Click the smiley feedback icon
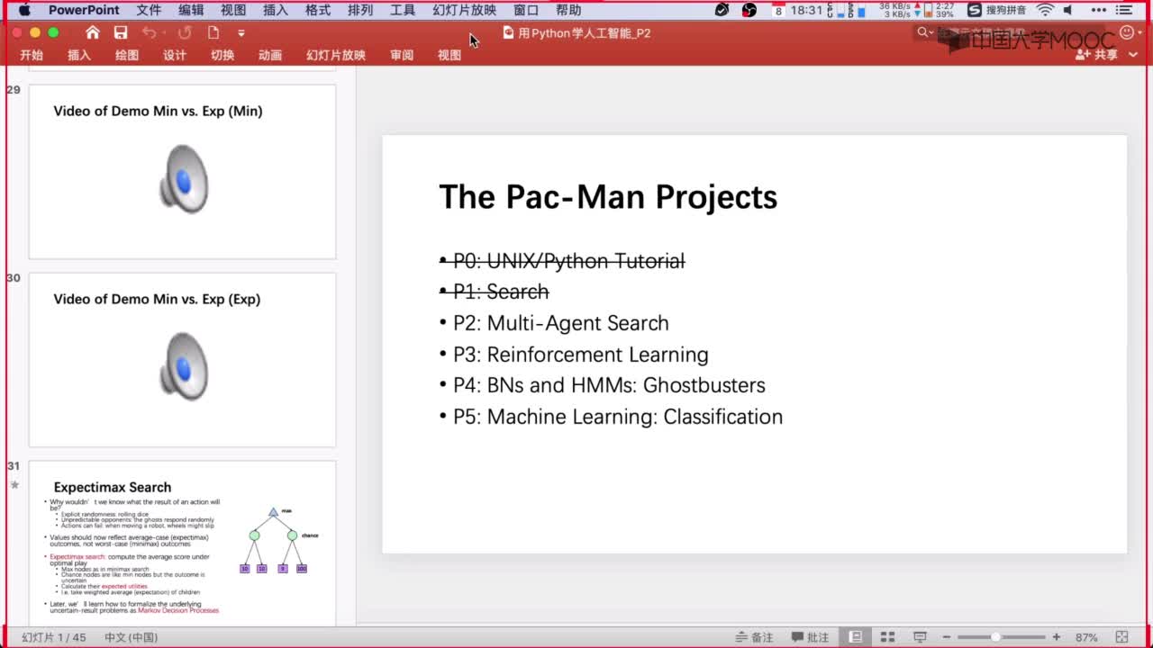Image resolution: width=1153 pixels, height=648 pixels. 1127,32
